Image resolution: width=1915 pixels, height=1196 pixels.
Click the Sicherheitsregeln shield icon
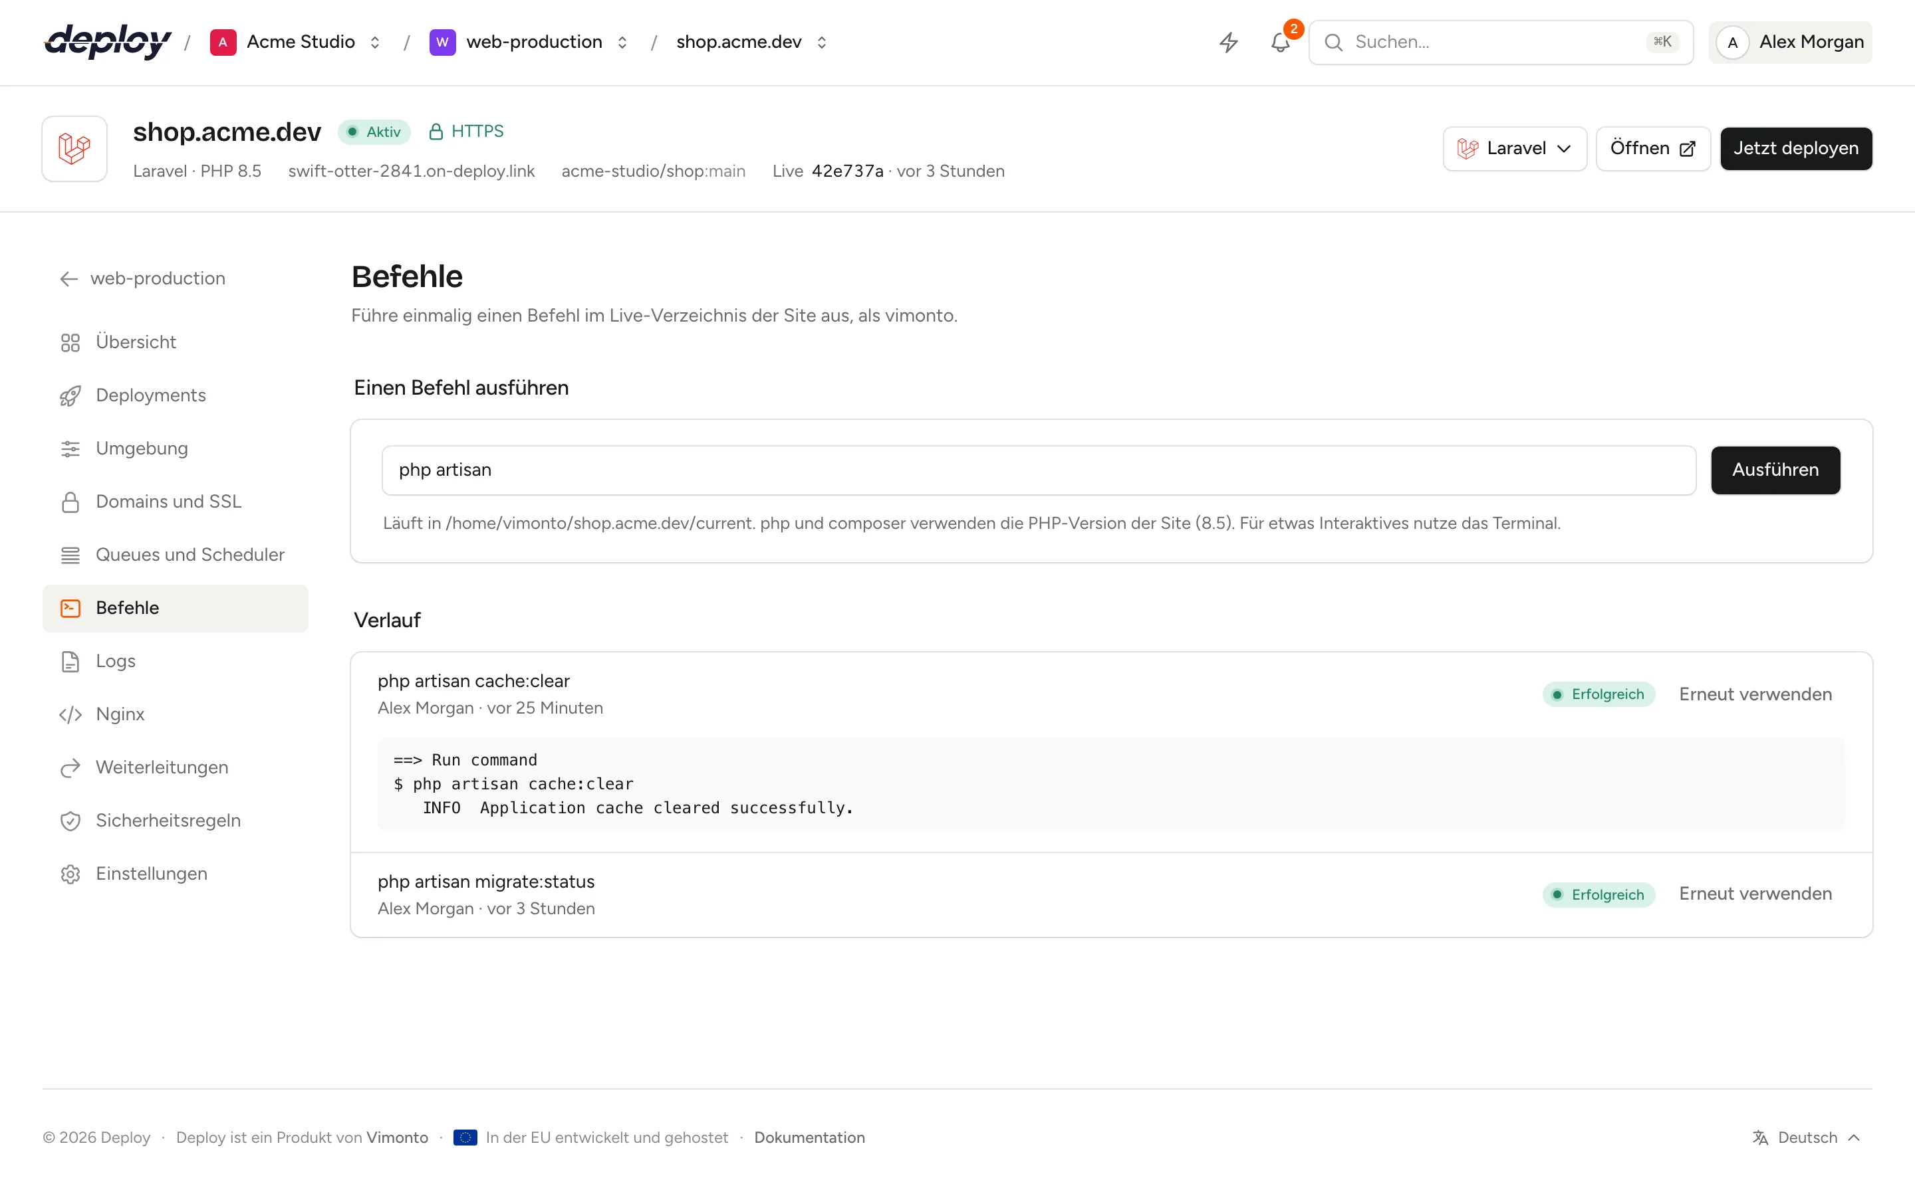pyautogui.click(x=70, y=821)
